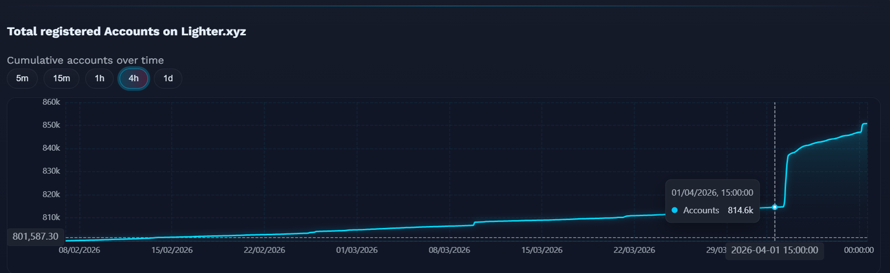The image size is (890, 273).
Task: Switch chart to 15m interval
Action: point(61,78)
